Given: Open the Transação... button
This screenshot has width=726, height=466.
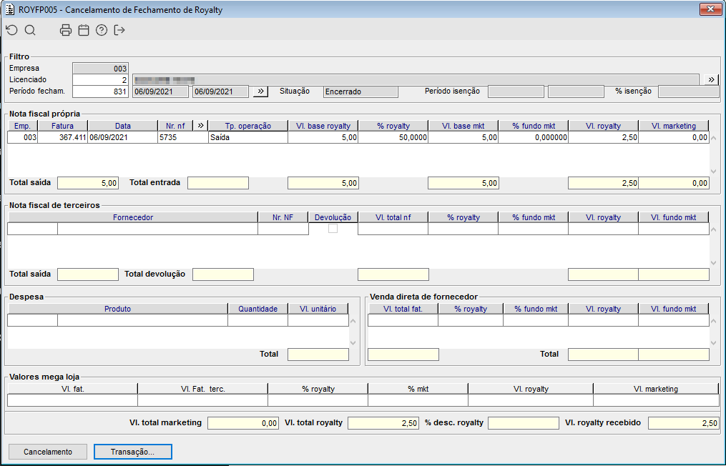Looking at the screenshot, I should click(x=132, y=452).
